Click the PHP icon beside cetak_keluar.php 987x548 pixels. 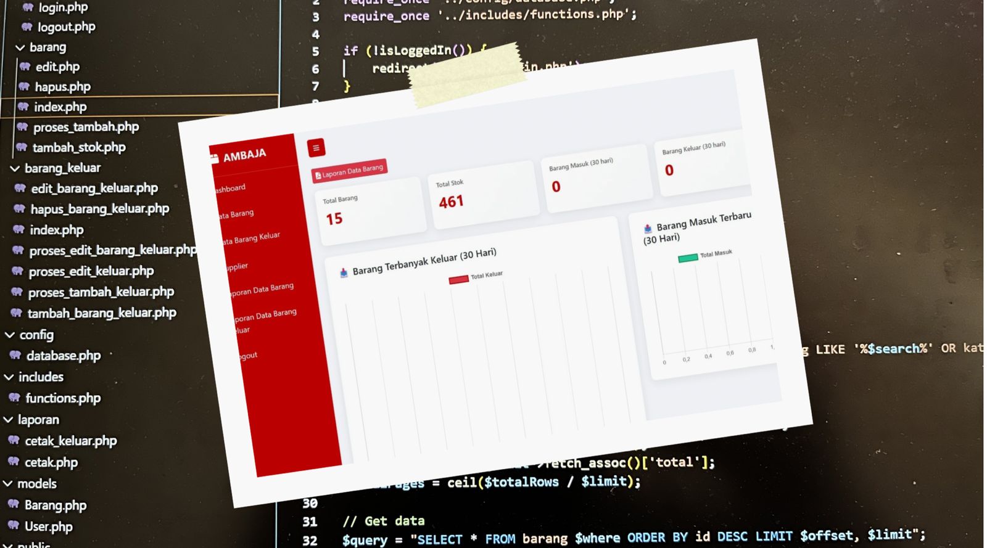coord(14,440)
